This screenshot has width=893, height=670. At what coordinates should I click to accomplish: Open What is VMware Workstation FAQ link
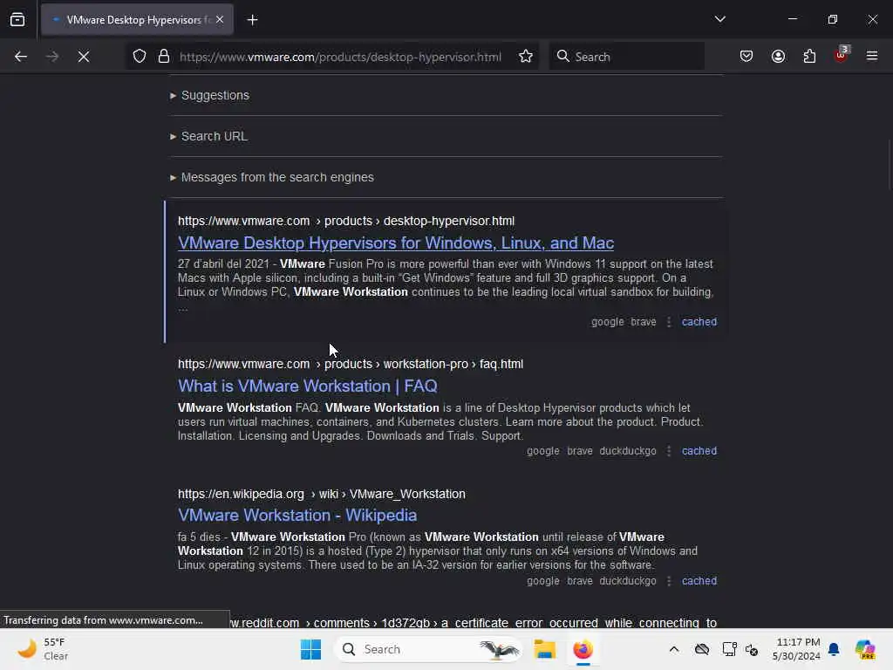[308, 386]
